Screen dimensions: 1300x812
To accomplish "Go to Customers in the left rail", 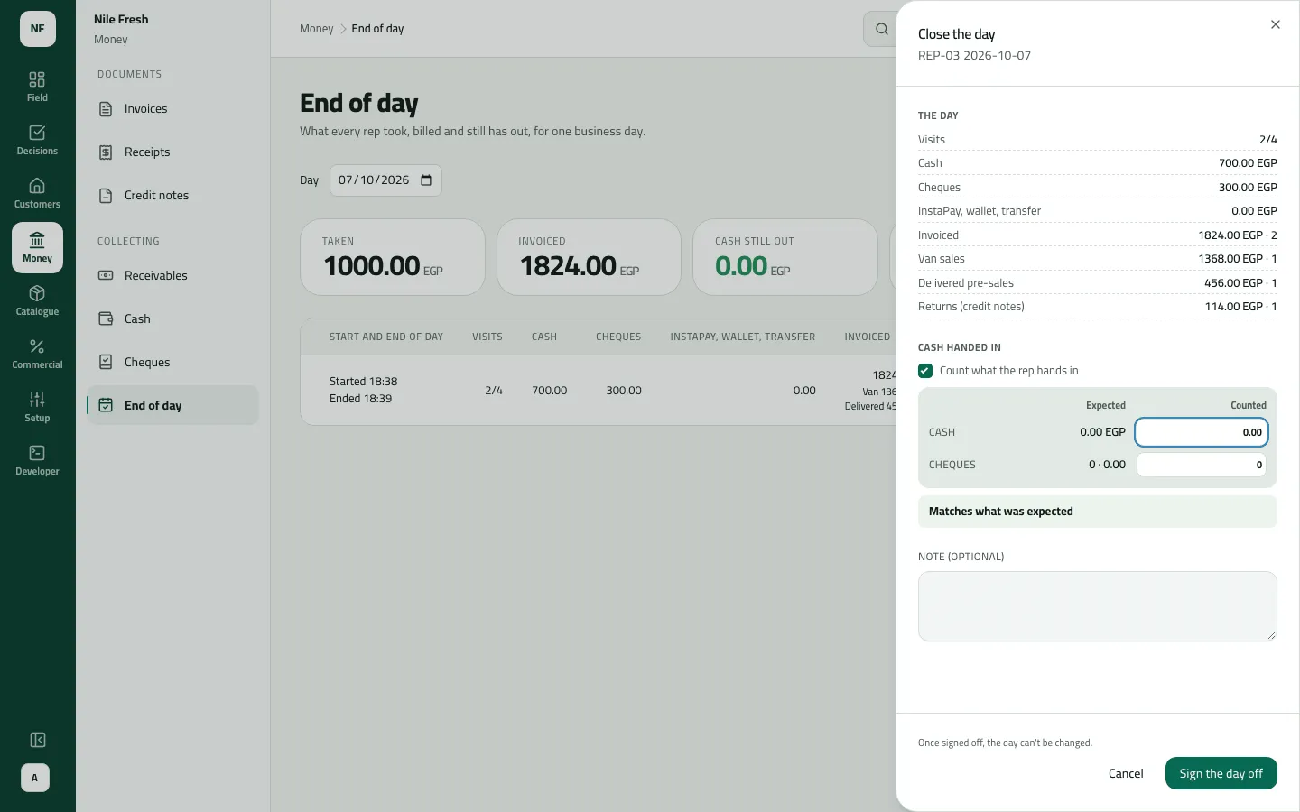I will [37, 193].
